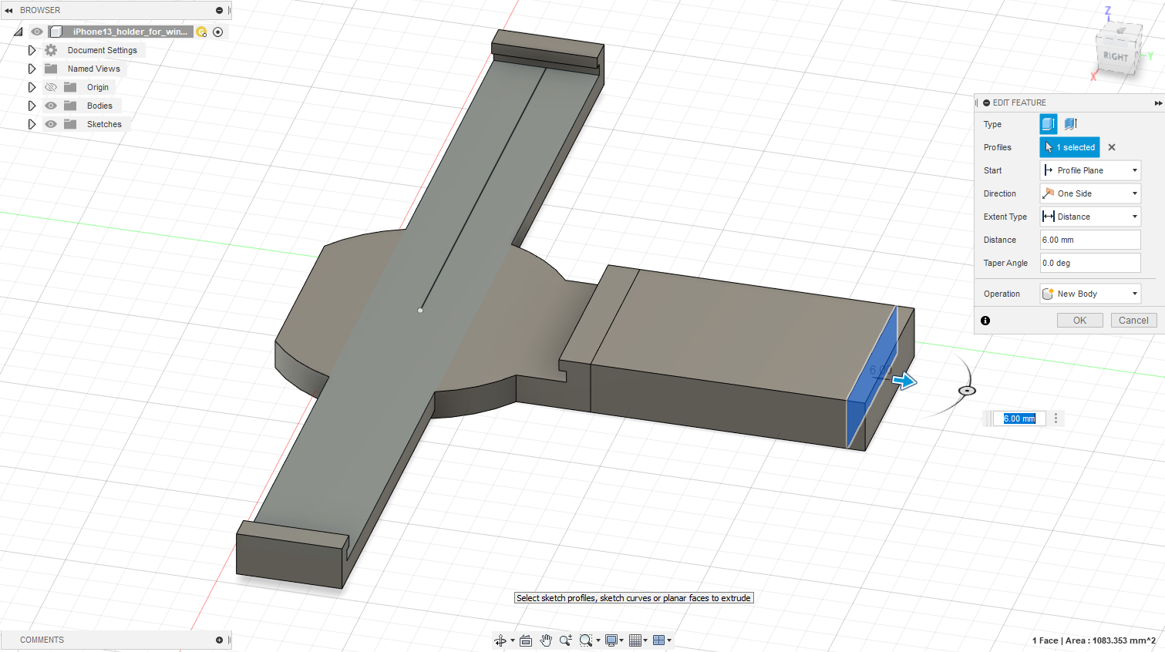The width and height of the screenshot is (1165, 652).
Task: Open Grid and Snaps settings icon
Action: 635,640
